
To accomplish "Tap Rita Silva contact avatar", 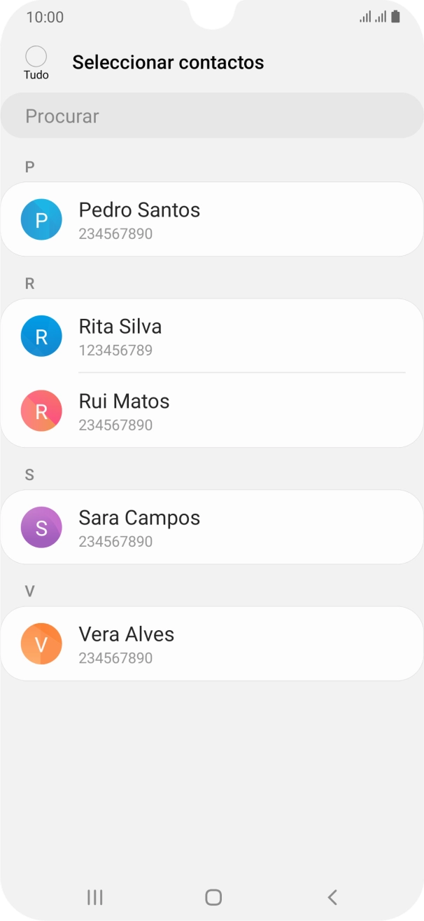I will tap(41, 336).
